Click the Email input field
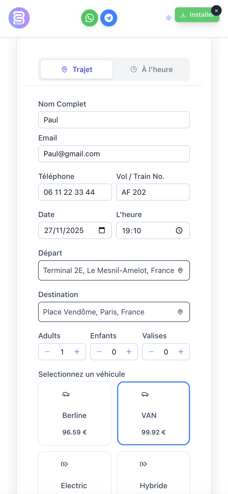Viewport: 228px width, 494px height. 114,154
